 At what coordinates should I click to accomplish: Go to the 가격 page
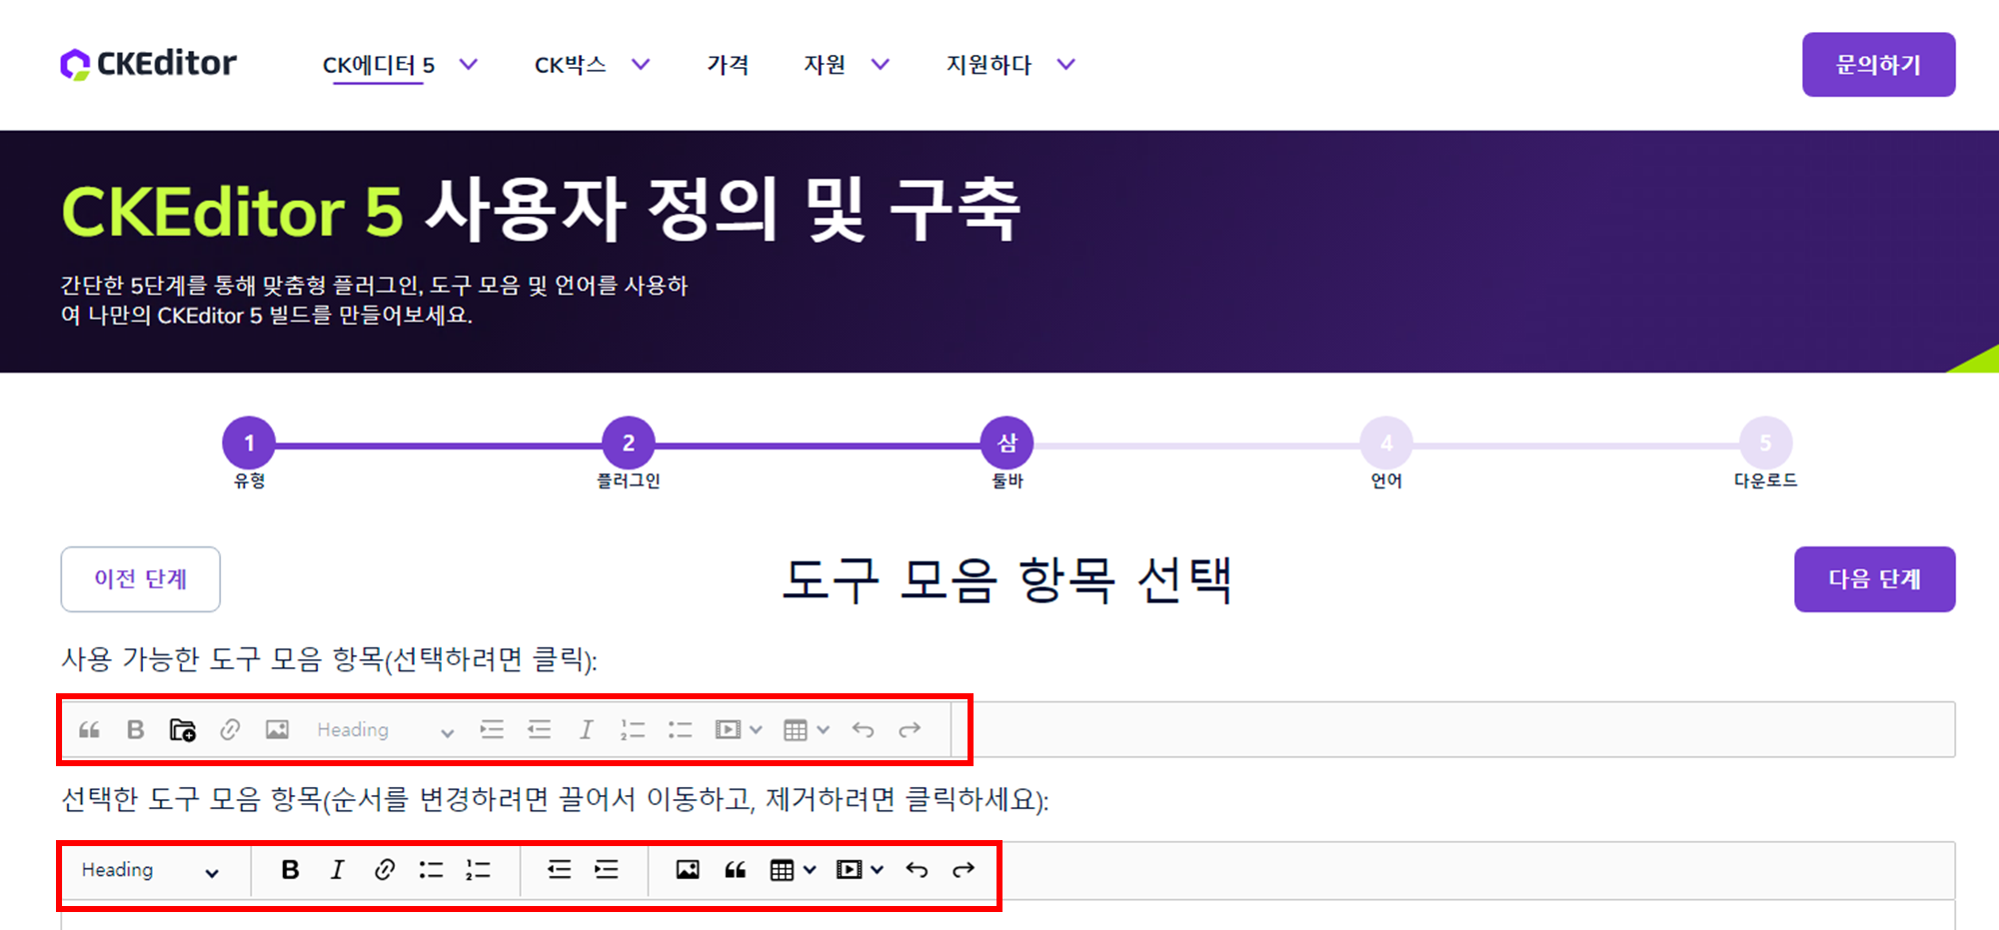point(728,65)
